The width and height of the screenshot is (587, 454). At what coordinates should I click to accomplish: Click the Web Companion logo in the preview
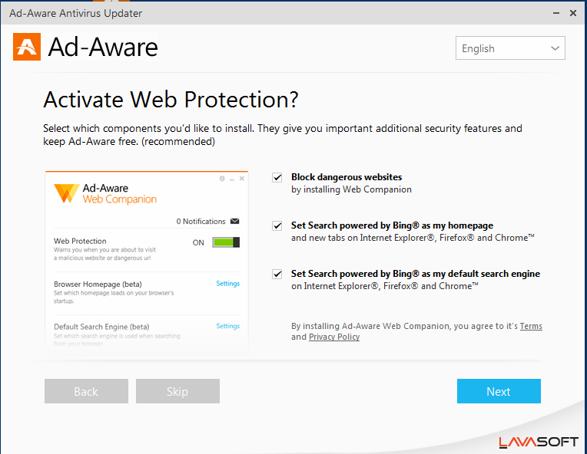[66, 193]
